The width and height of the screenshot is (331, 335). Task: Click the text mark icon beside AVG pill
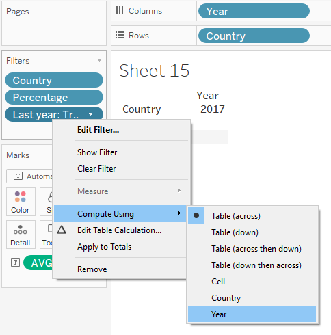click(15, 263)
